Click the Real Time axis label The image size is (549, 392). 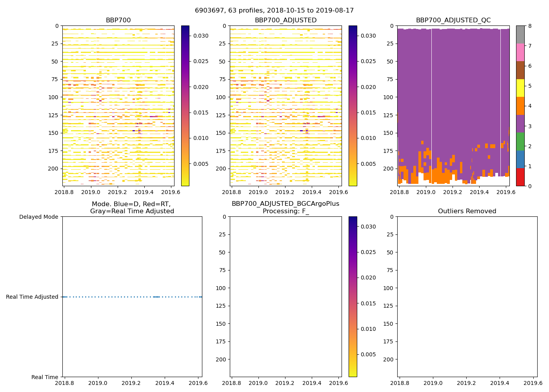[45, 377]
